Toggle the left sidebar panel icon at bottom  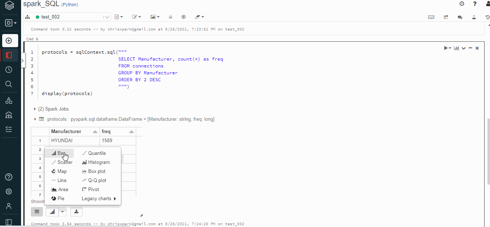[9, 222]
